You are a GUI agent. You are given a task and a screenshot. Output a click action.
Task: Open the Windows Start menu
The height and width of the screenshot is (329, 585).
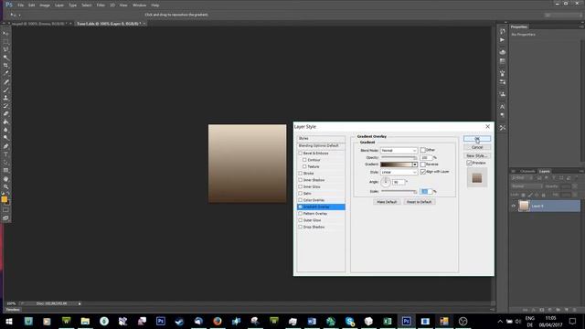coord(9,321)
